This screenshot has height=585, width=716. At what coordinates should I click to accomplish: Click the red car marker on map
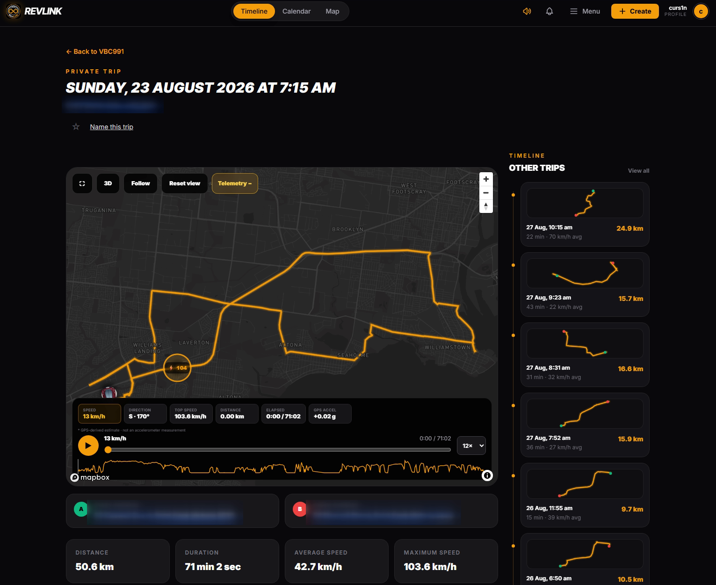(x=108, y=393)
